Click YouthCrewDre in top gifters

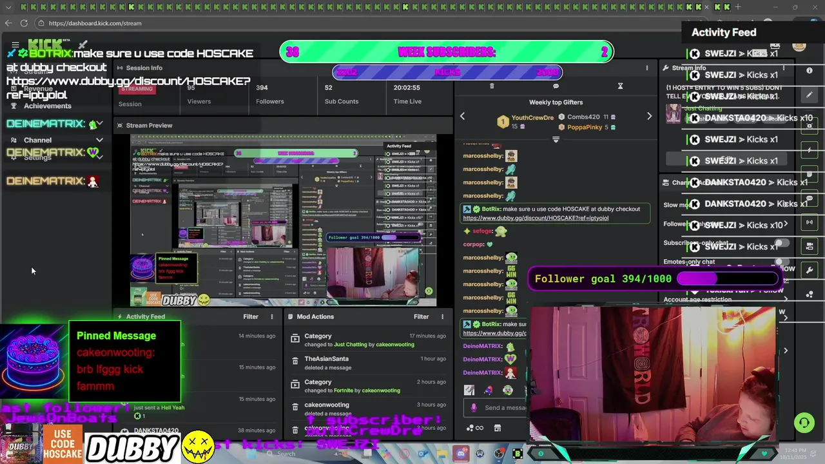[532, 117]
